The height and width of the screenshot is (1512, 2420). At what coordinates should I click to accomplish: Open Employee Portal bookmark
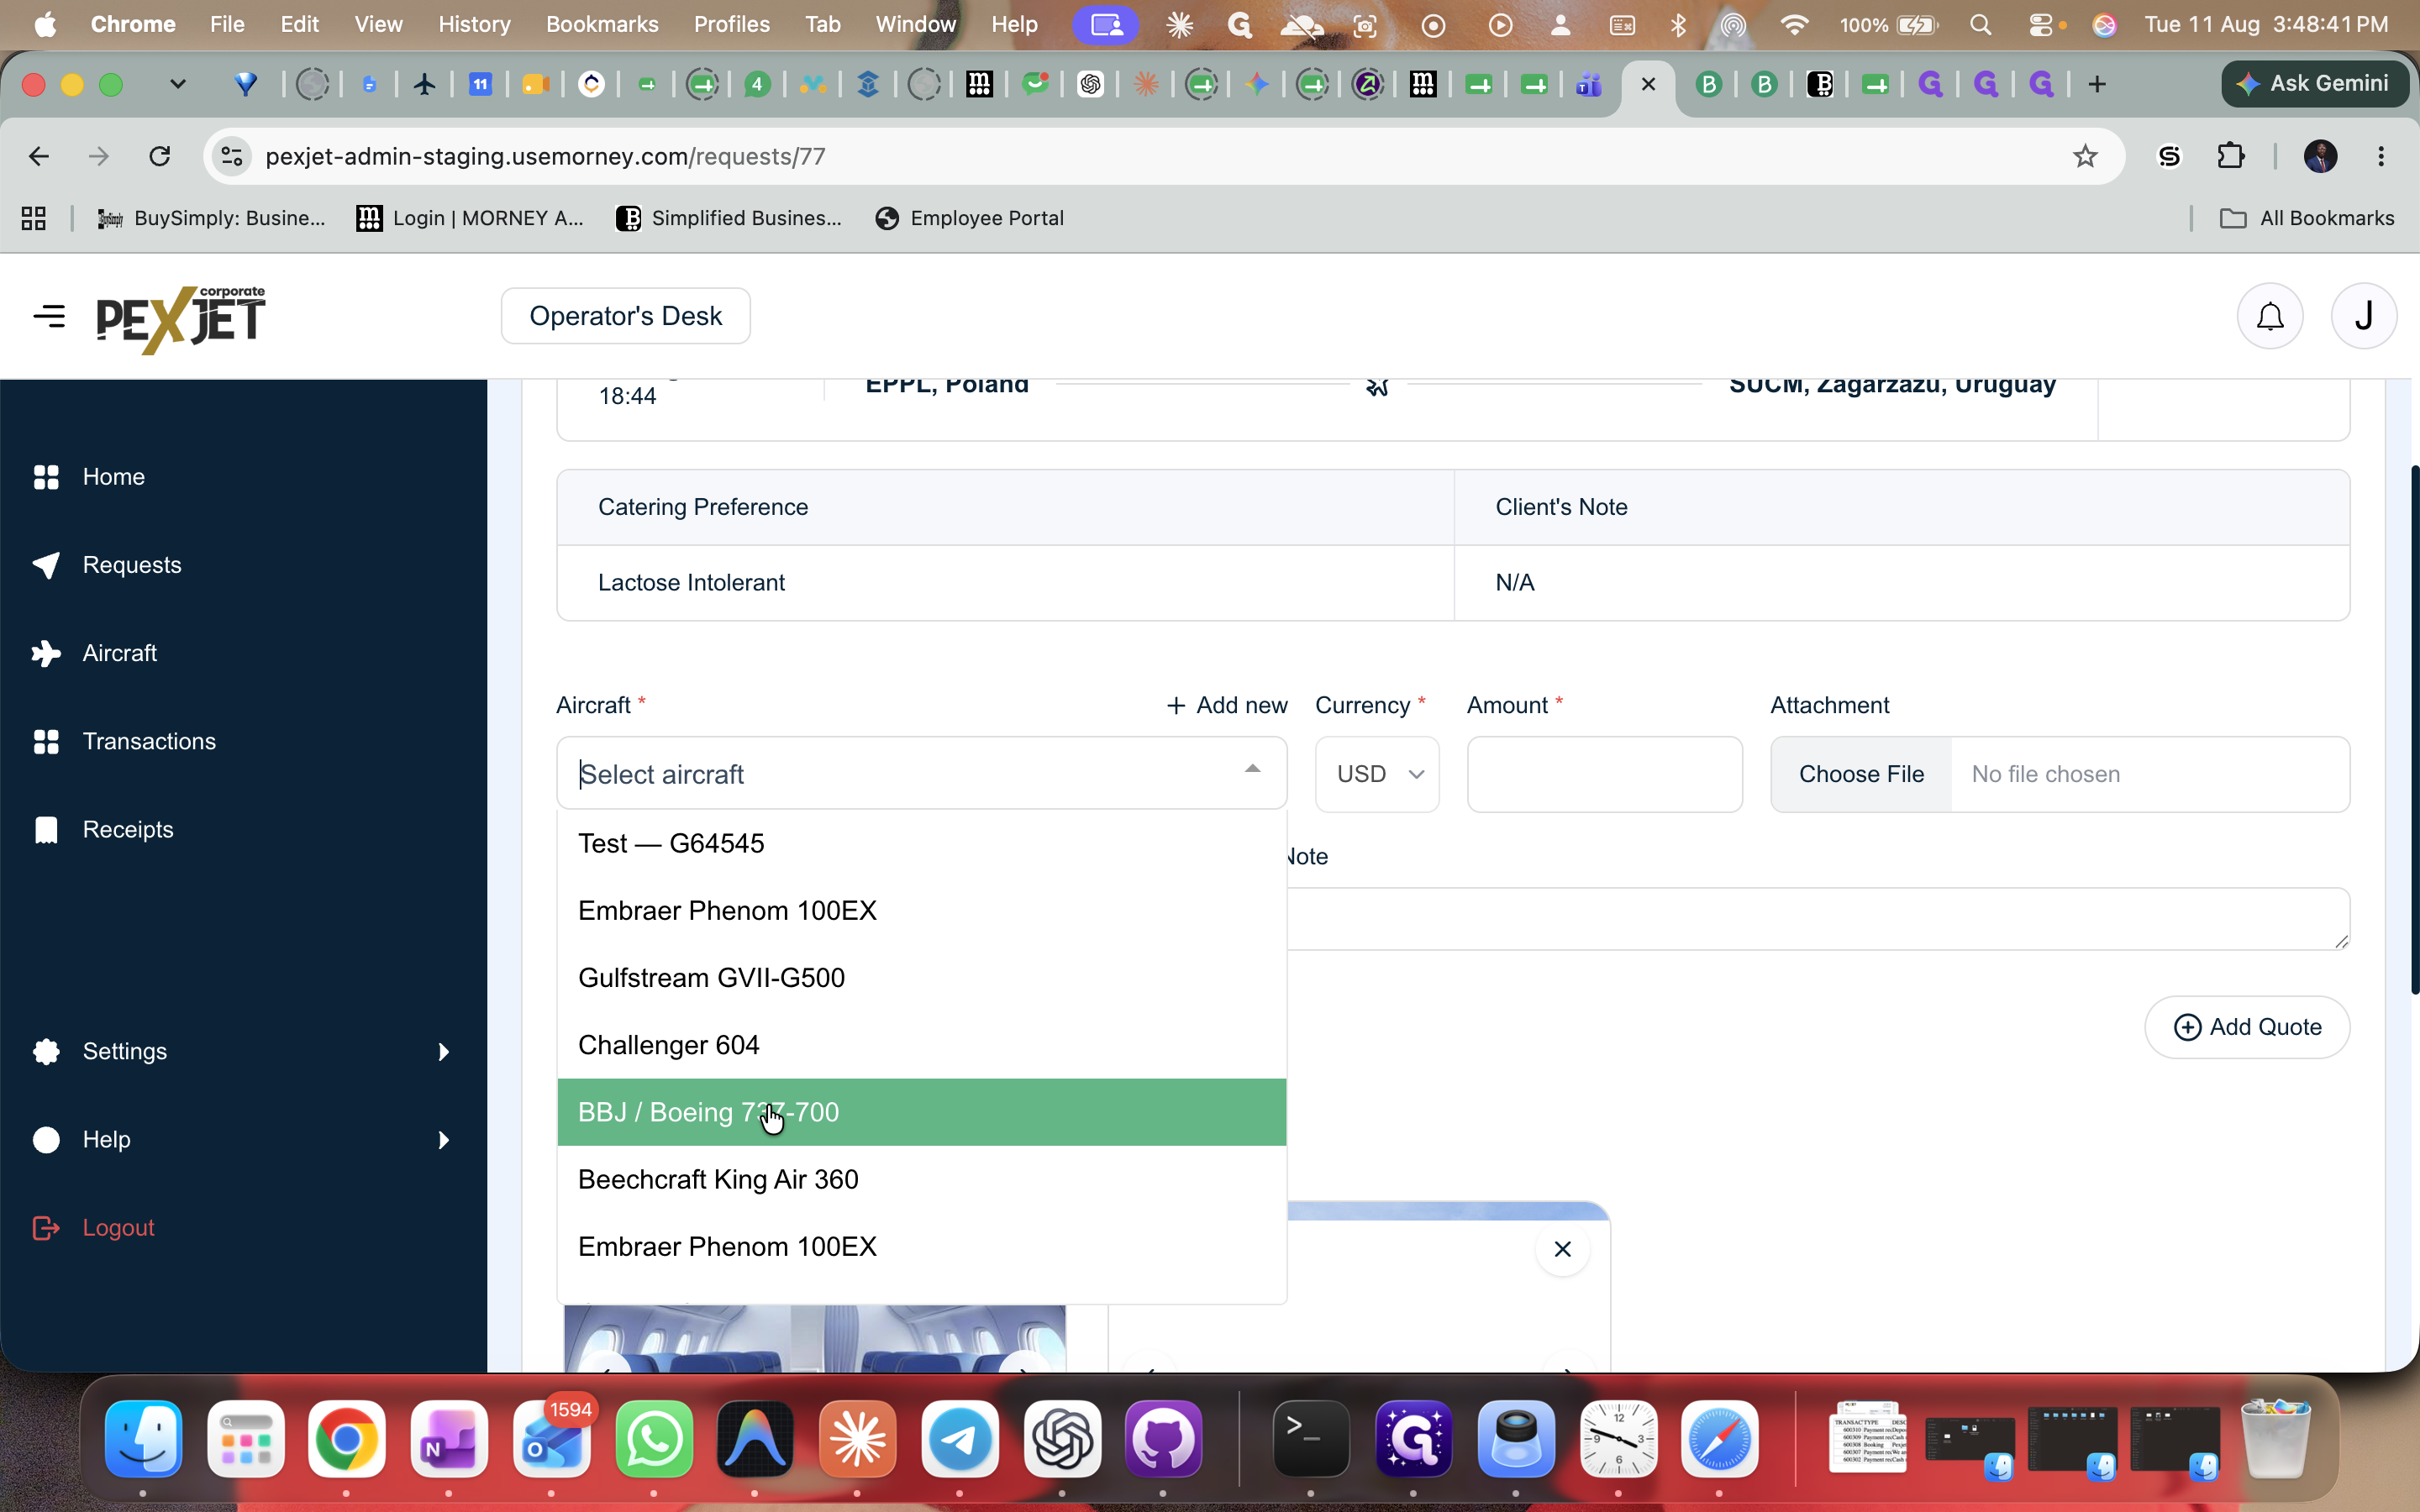pyautogui.click(x=969, y=218)
